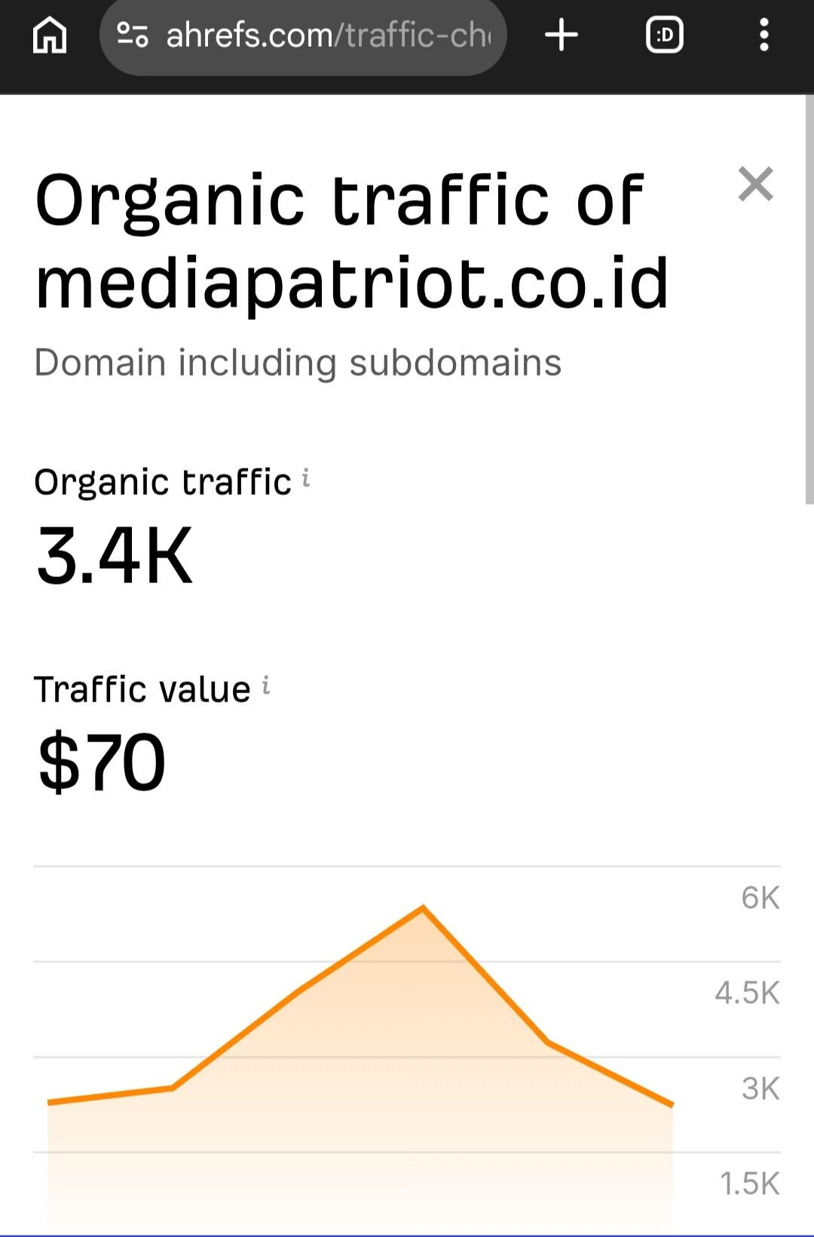Tap the browser home icon

click(x=50, y=35)
